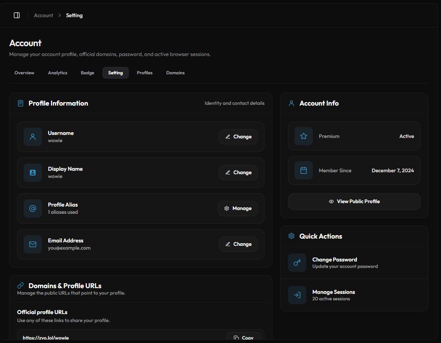Open the Overview tab
Viewport: 441px width, 343px height.
(24, 73)
